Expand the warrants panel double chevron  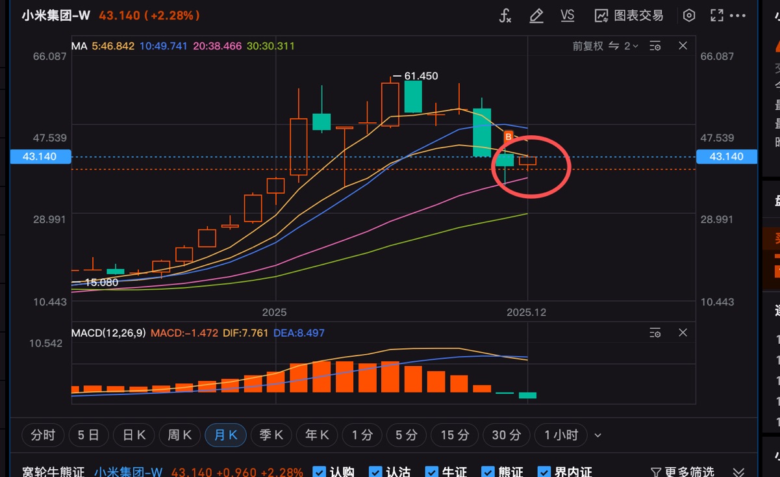(738, 472)
